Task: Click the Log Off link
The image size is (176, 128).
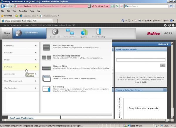Action: (x=71, y=25)
